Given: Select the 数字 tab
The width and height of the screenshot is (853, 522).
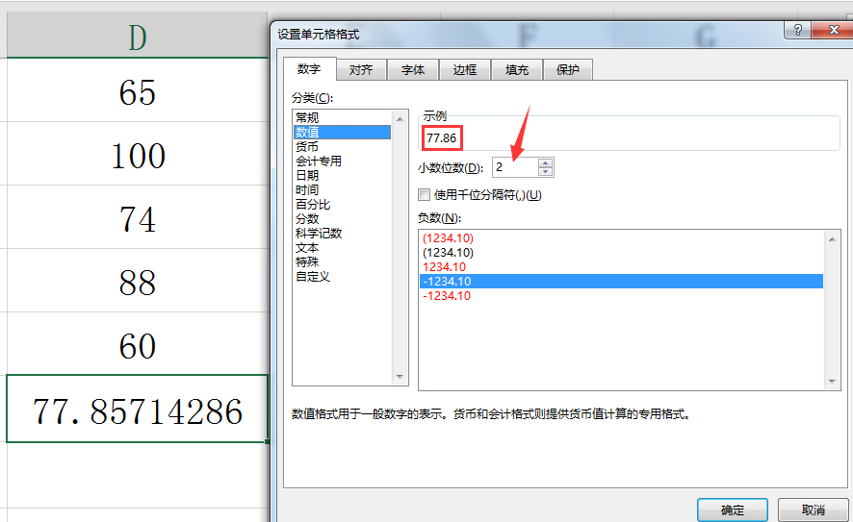Looking at the screenshot, I should (309, 68).
